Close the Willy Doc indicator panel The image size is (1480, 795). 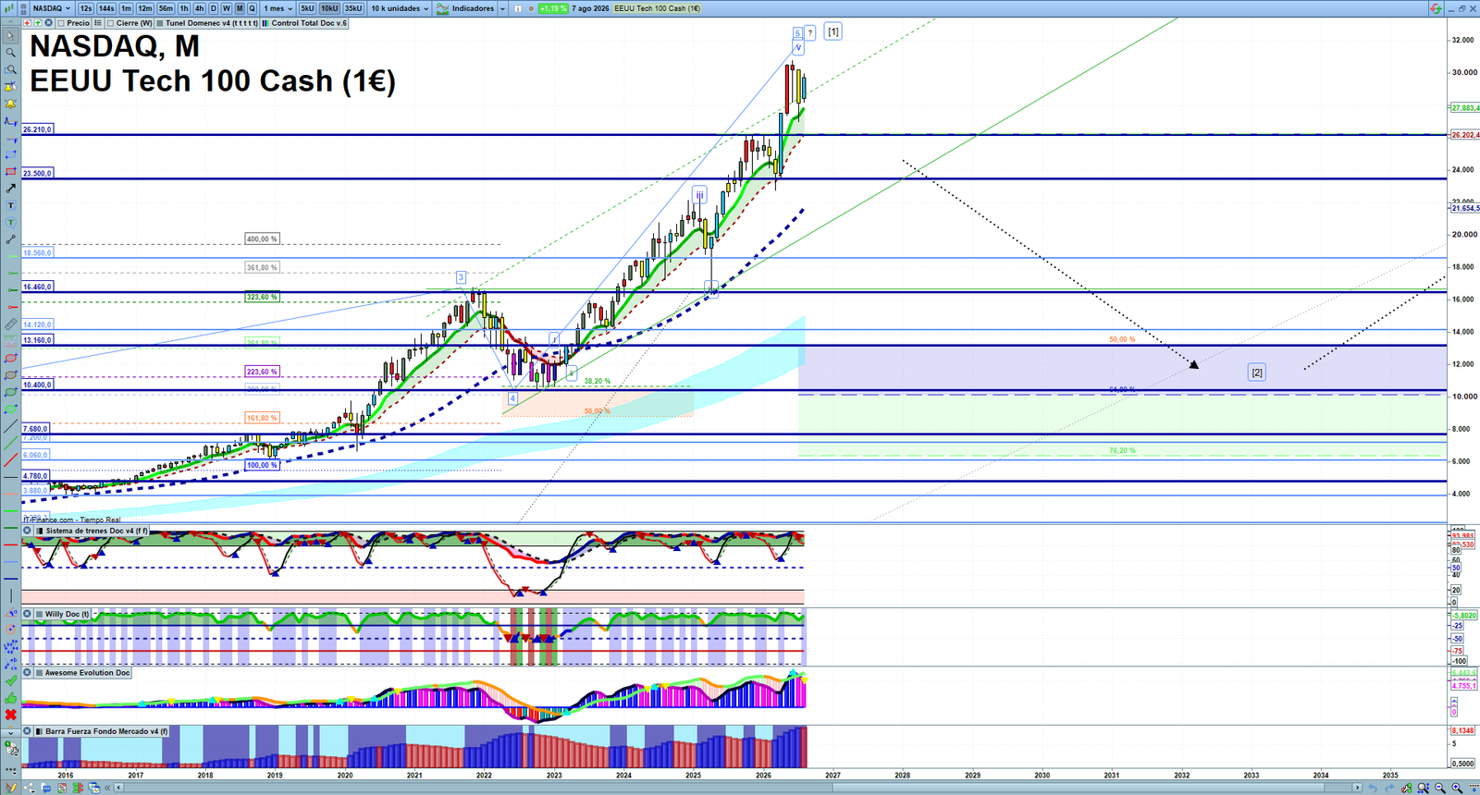point(27,614)
